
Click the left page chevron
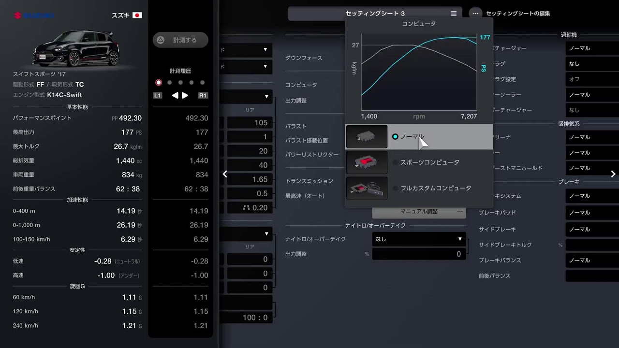tap(225, 174)
